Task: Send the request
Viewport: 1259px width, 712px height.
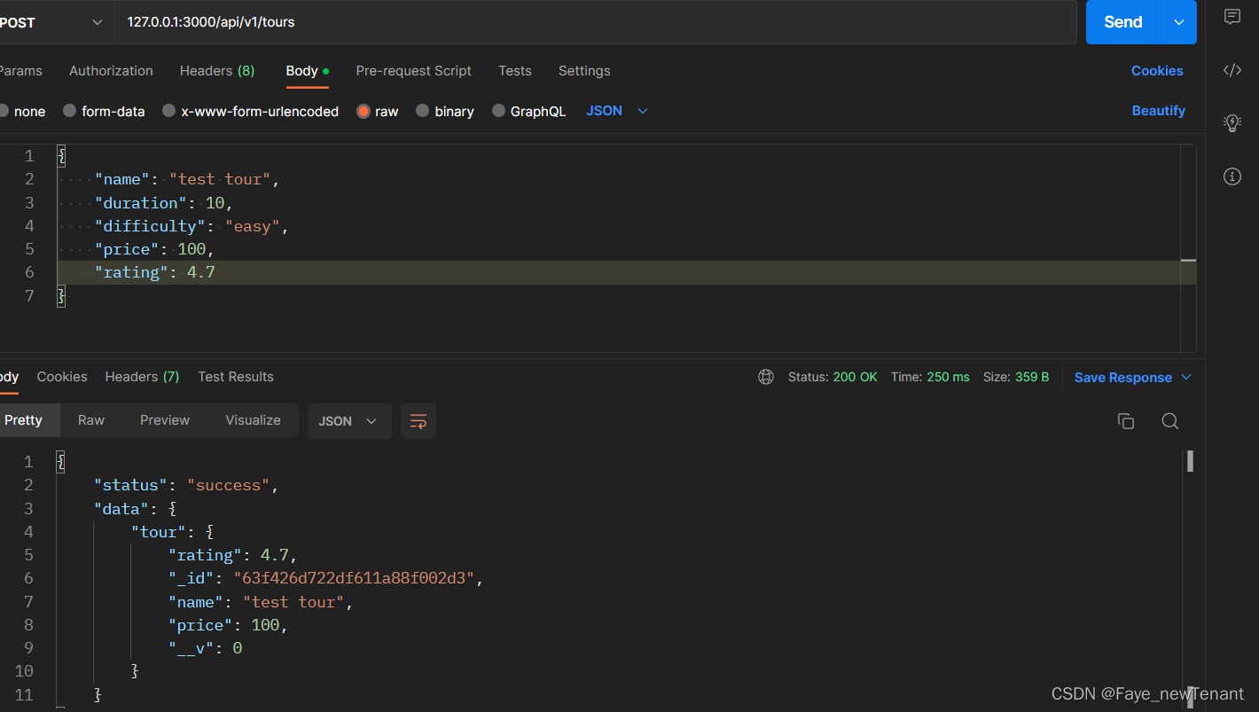Action: 1122,21
